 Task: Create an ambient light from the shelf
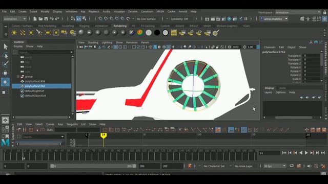[14, 33]
